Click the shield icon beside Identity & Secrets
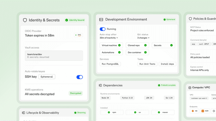Screen dimensions: 216x121 25,20
